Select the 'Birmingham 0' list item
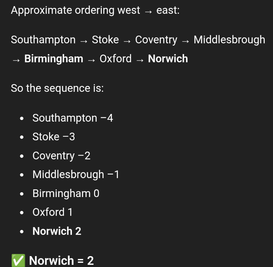The image size is (273, 267). pos(66,194)
